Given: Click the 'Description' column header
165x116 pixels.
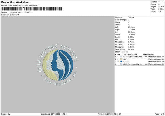Looking at the screenshot, I should click(x=132, y=54).
